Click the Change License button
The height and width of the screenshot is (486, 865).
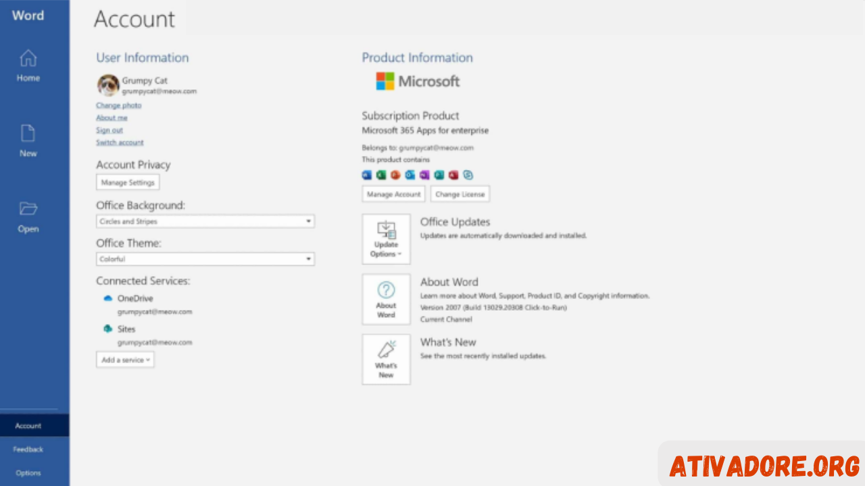[x=460, y=194]
